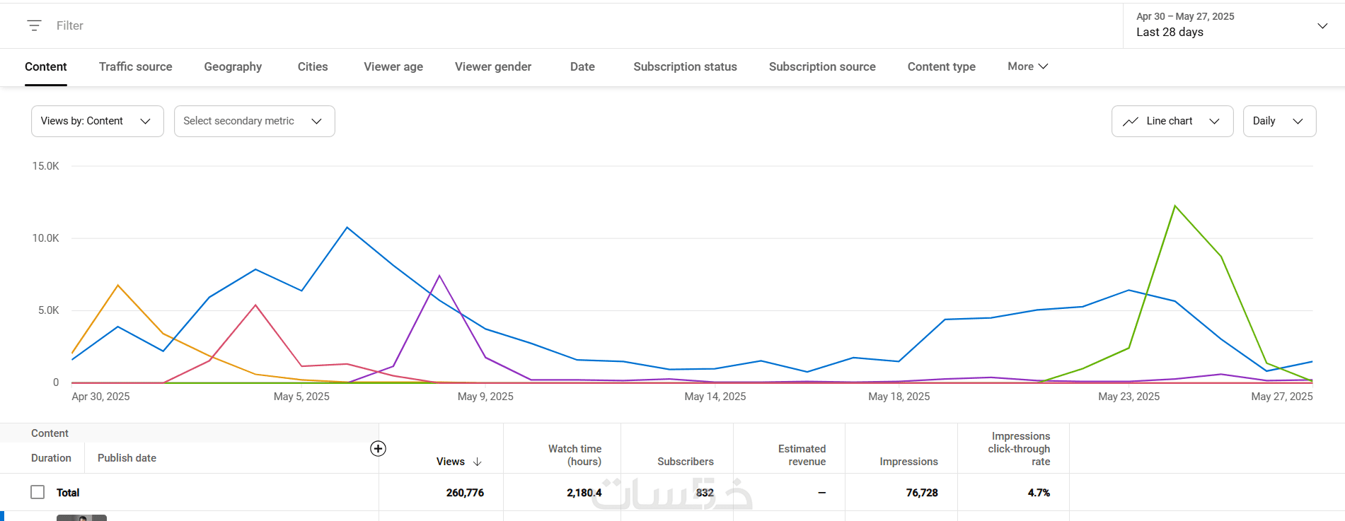Sort by Impressions column header

tap(908, 462)
